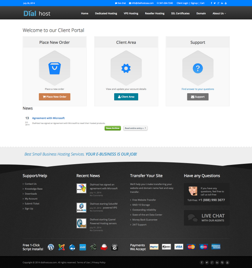This screenshot has height=268, width=252.
Task: Click the LinkedIn icon in the footer
Action: coord(217,263)
